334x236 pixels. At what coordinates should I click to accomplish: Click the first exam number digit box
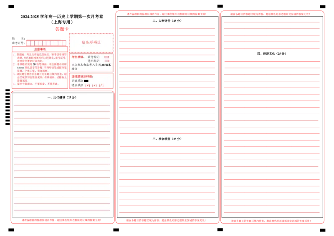pos(28,43)
